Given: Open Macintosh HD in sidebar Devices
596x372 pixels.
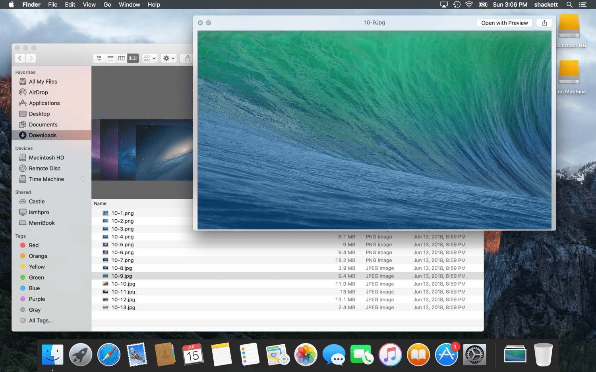Looking at the screenshot, I should pyautogui.click(x=46, y=158).
